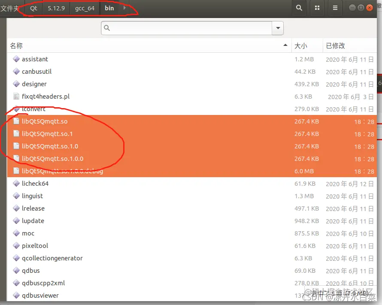Click the search magnifier button in header
The height and width of the screenshot is (305, 382).
click(x=299, y=8)
